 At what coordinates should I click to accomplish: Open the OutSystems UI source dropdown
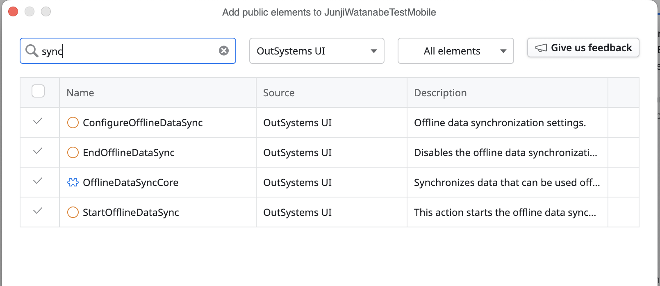[x=316, y=51]
